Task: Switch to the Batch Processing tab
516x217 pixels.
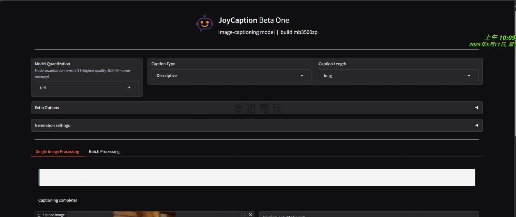Action: (104, 151)
